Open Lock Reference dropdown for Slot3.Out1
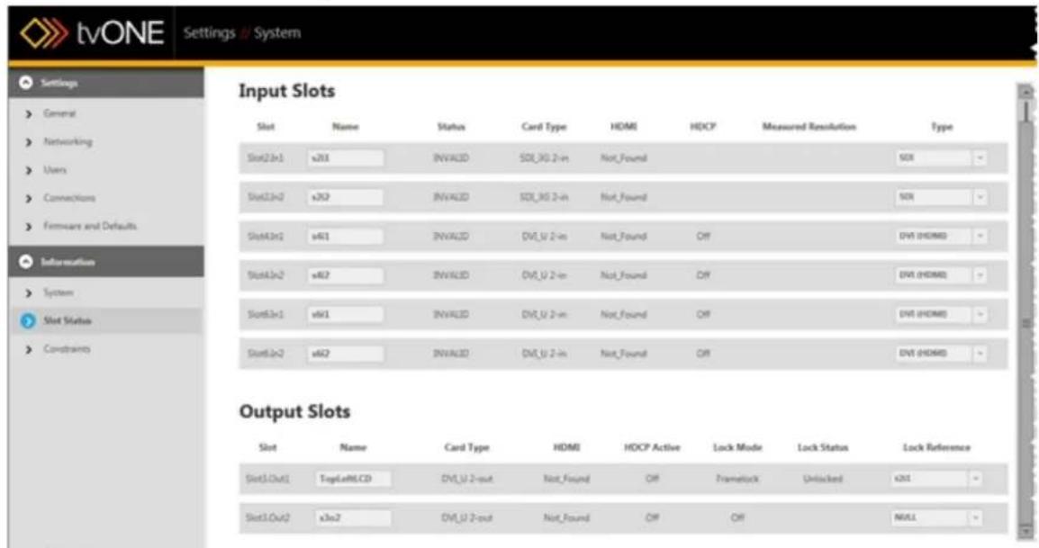Viewport: 1039px width, 548px height. pyautogui.click(x=936, y=479)
